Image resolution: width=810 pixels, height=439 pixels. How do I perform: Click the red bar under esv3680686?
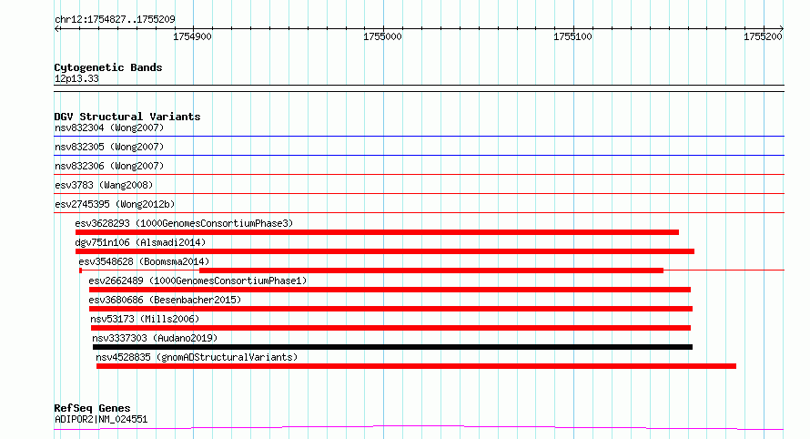pyautogui.click(x=391, y=310)
